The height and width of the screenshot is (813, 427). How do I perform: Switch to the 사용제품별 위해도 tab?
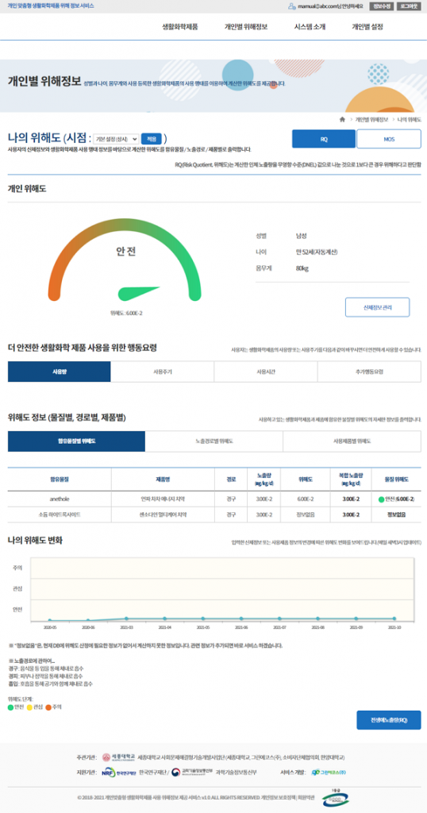[352, 441]
